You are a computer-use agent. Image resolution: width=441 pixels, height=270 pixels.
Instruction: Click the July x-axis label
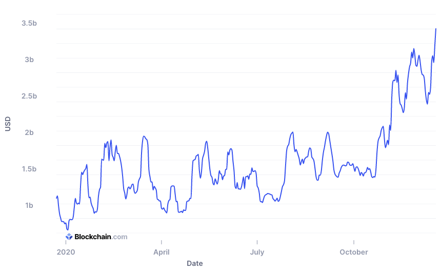[x=257, y=252]
